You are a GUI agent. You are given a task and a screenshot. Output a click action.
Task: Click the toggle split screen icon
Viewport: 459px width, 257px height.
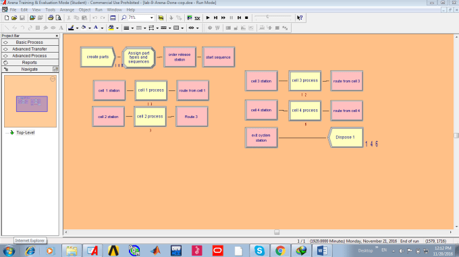(113, 18)
